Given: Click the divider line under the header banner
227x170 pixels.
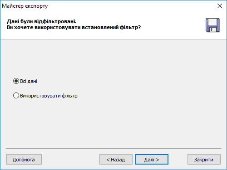Looking at the screenshot, I should coord(113,39).
